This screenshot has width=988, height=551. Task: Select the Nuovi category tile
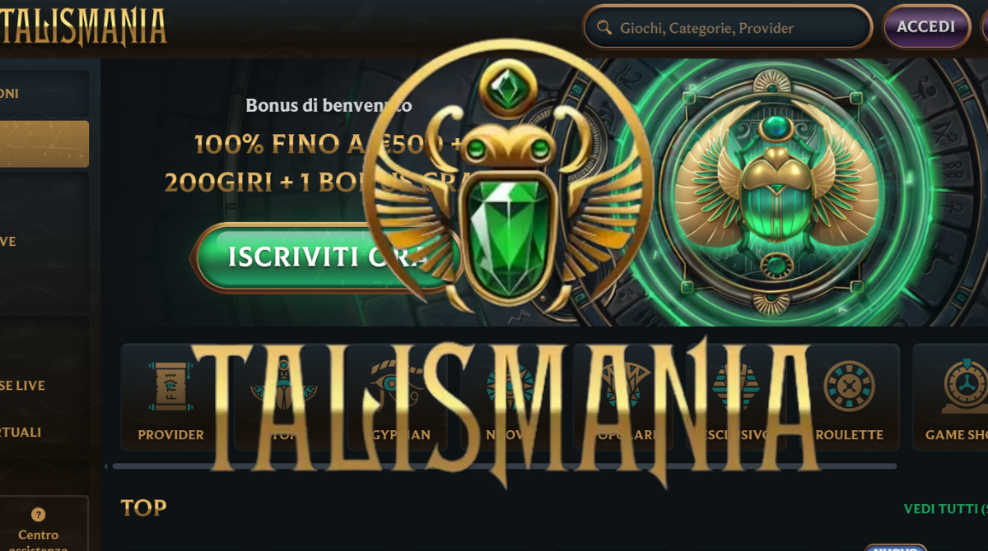(x=510, y=398)
